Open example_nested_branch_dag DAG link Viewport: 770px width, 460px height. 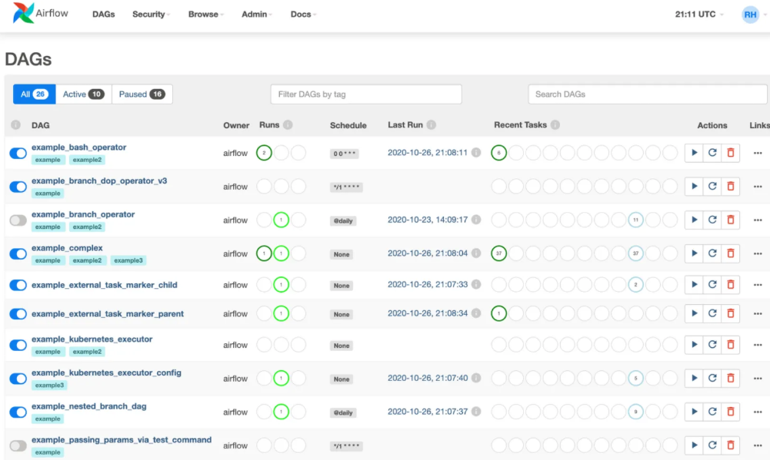coord(89,406)
